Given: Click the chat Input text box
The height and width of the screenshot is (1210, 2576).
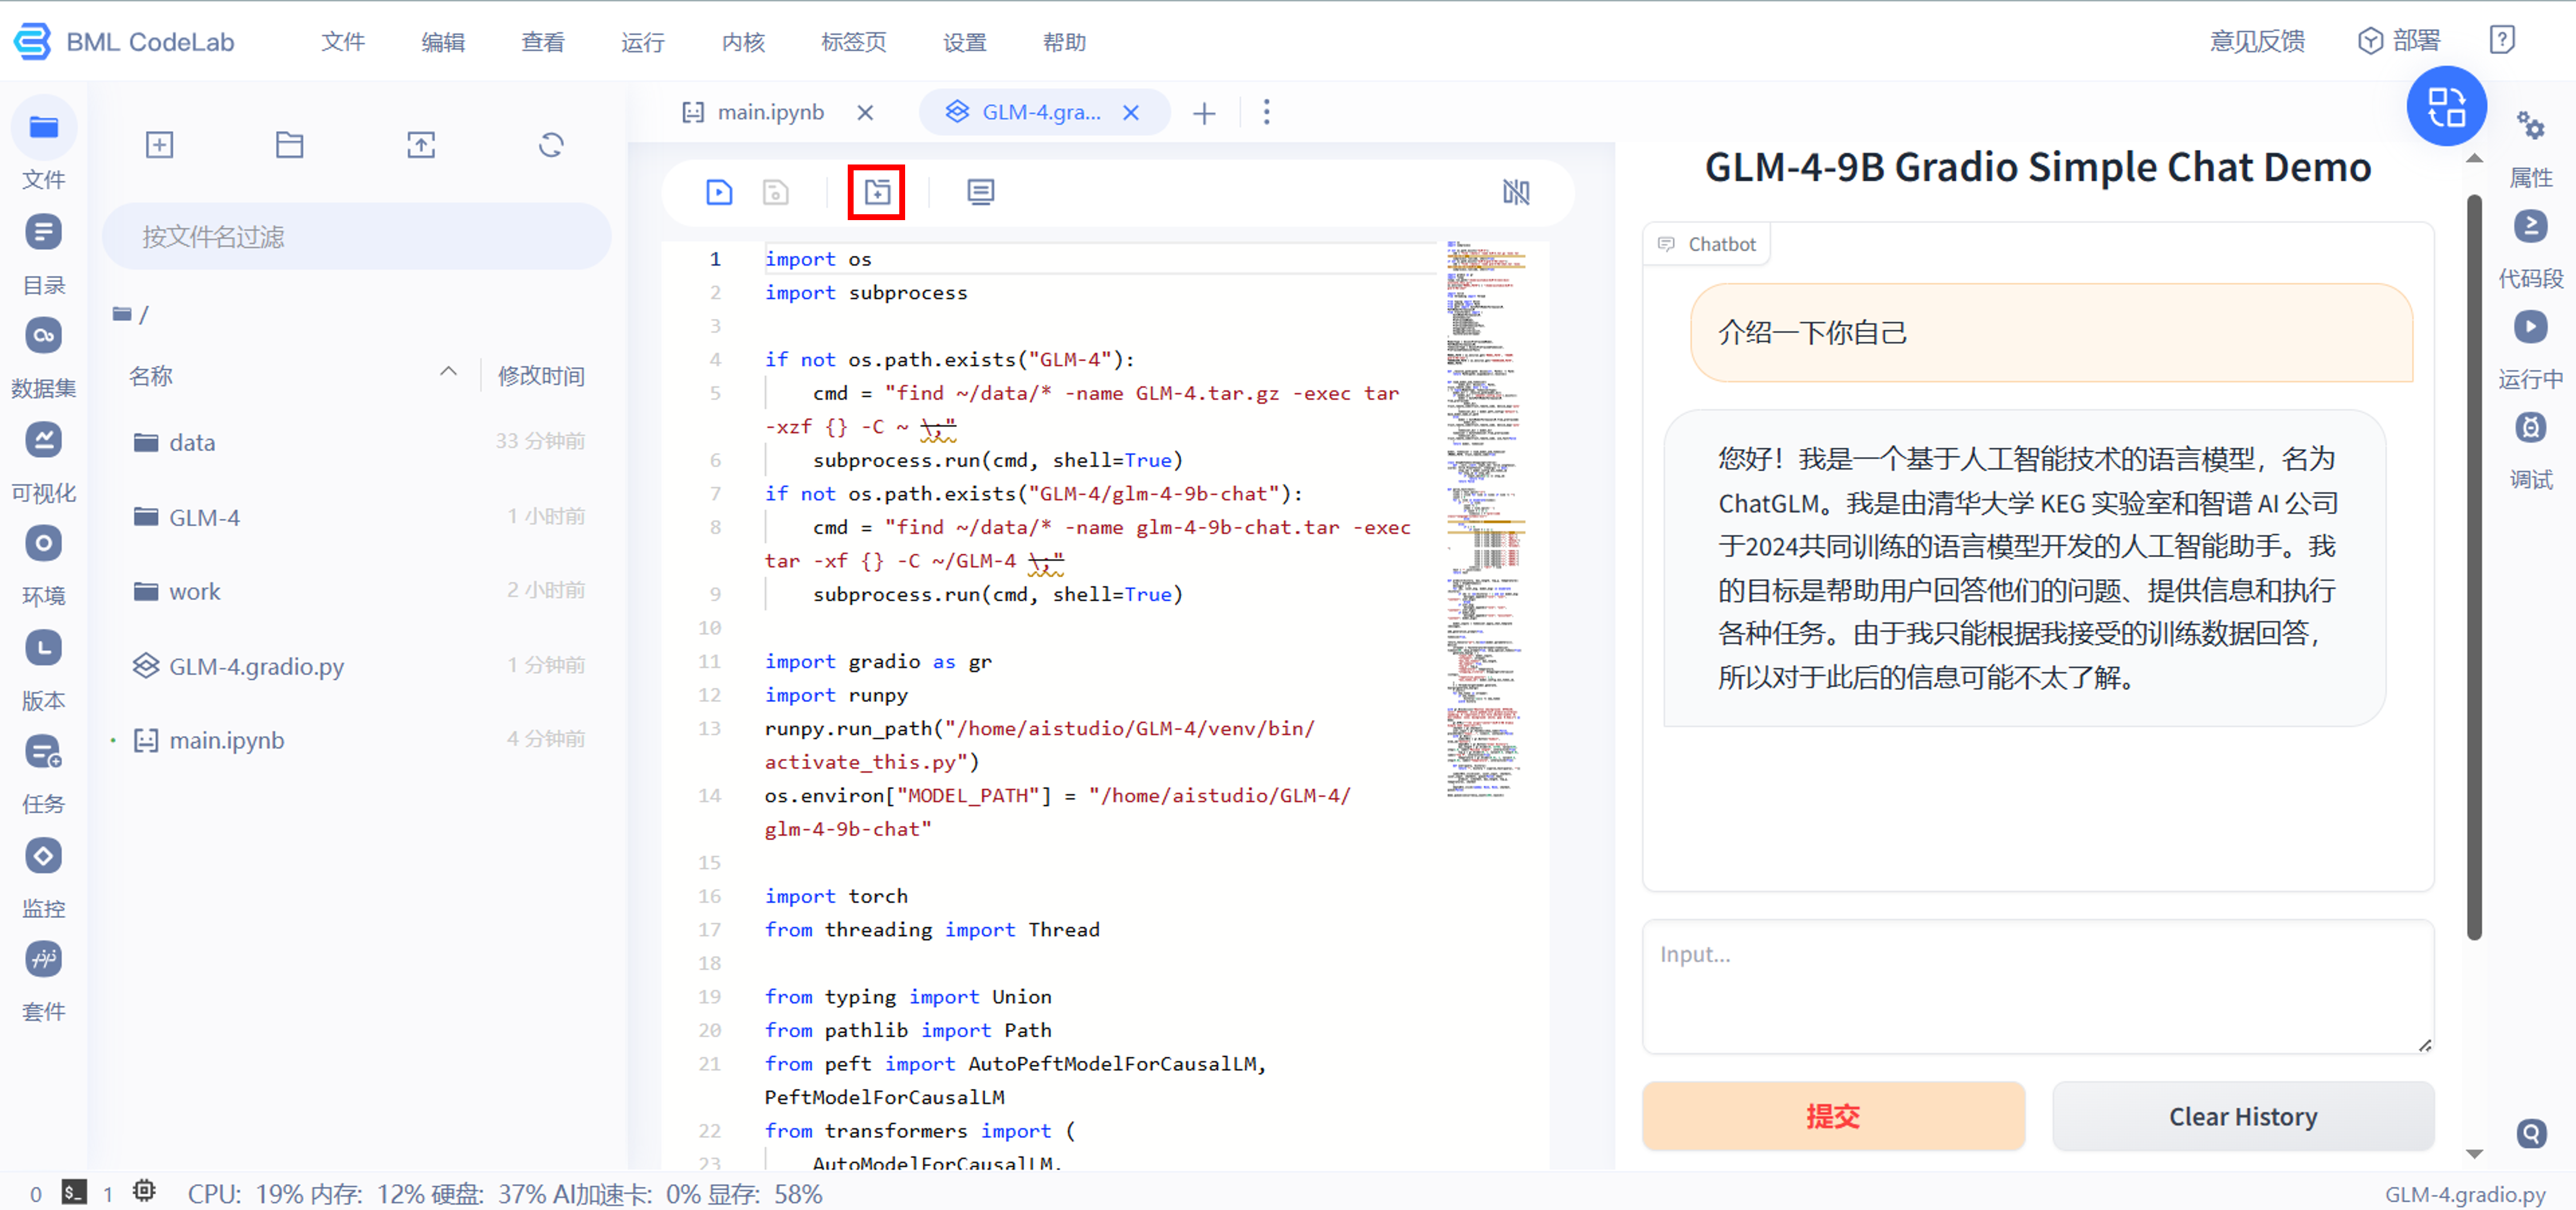Looking at the screenshot, I should [x=2038, y=986].
